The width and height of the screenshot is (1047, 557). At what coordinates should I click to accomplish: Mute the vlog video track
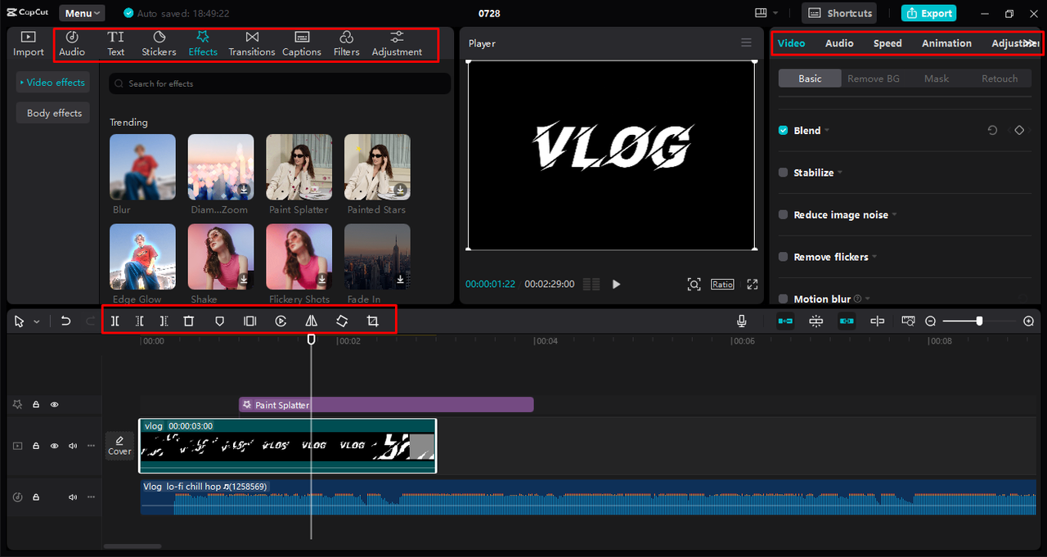[x=73, y=446]
